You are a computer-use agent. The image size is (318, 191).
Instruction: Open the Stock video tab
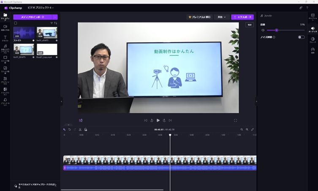click(5, 59)
